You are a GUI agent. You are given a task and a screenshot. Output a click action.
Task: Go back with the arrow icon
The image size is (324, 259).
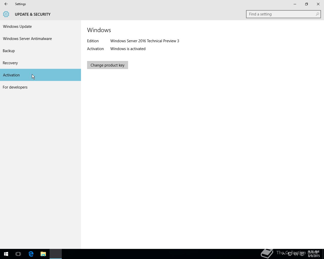tap(6, 4)
